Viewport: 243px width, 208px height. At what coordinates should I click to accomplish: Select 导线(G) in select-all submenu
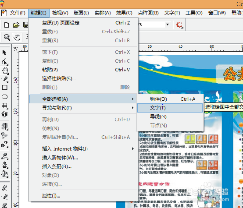point(170,116)
